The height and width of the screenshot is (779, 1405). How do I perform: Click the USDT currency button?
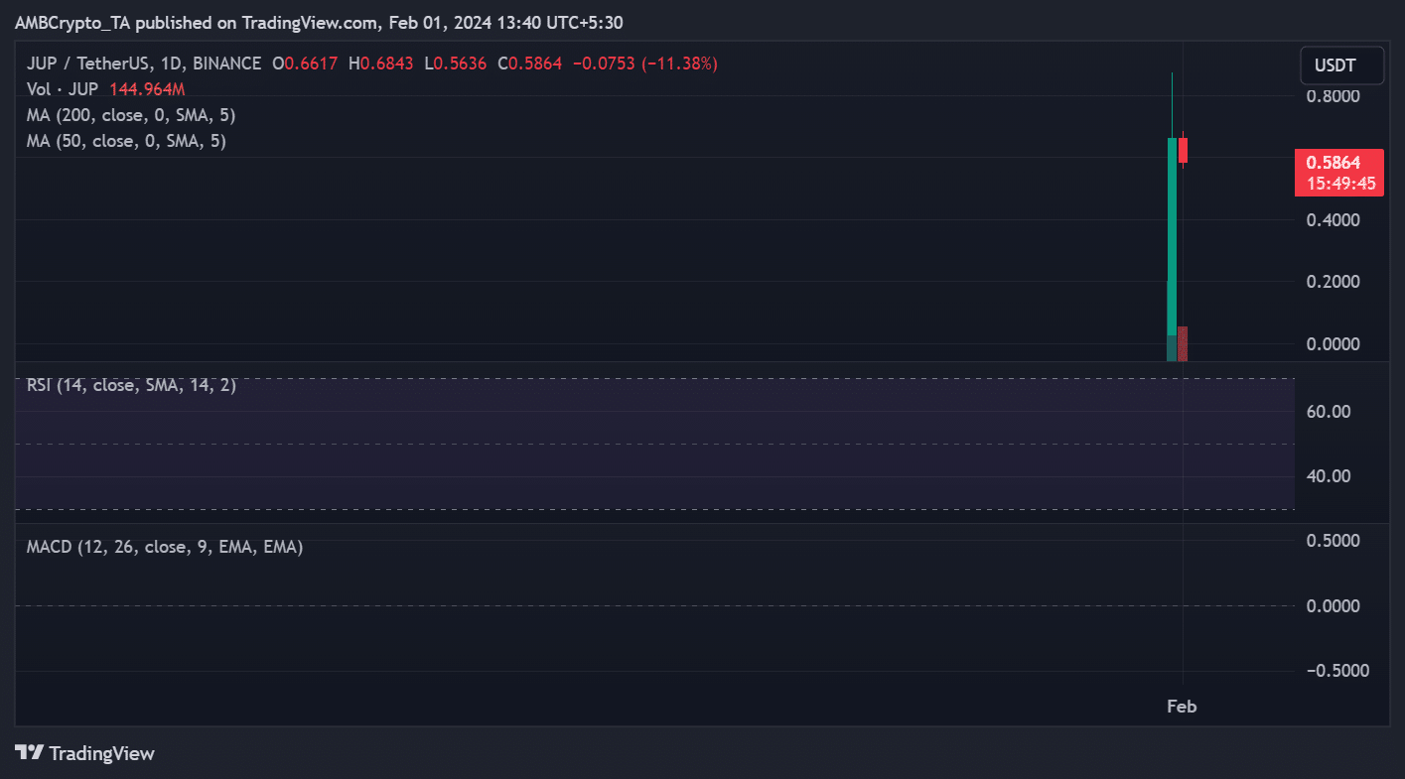[1341, 66]
